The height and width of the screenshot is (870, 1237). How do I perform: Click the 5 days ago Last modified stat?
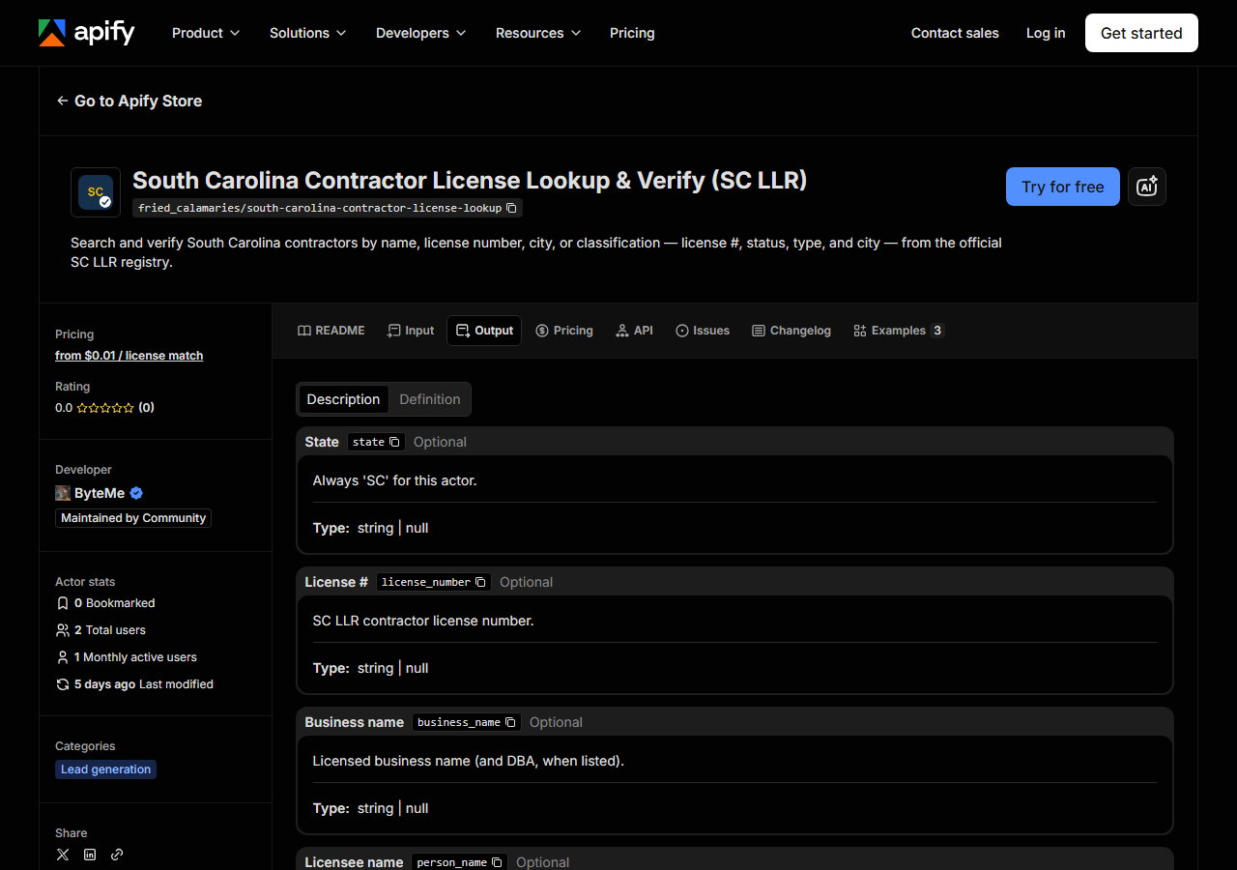134,684
